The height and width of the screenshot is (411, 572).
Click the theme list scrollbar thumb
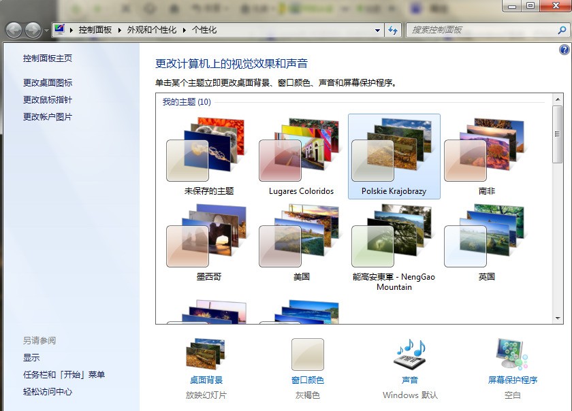(x=558, y=134)
